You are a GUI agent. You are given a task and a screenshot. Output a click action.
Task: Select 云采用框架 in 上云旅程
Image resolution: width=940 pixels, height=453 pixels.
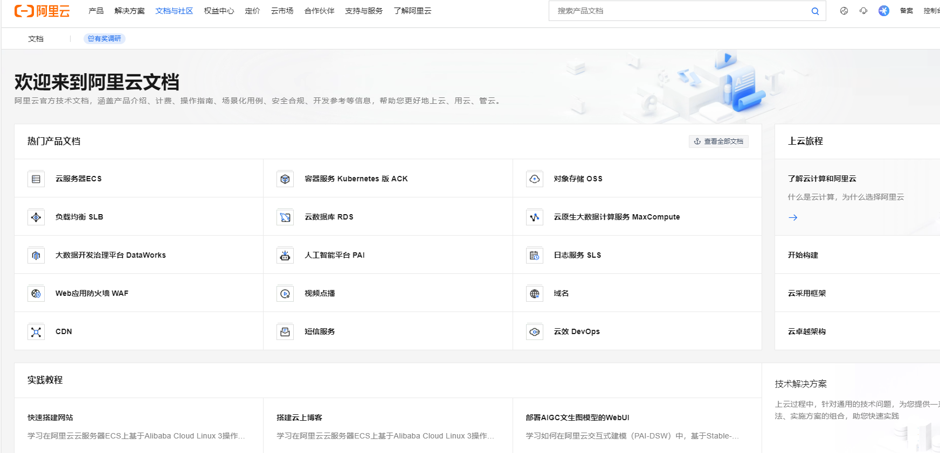807,293
